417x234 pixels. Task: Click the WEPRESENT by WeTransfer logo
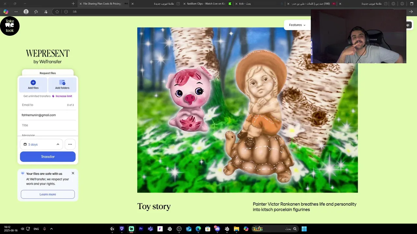pos(48,57)
